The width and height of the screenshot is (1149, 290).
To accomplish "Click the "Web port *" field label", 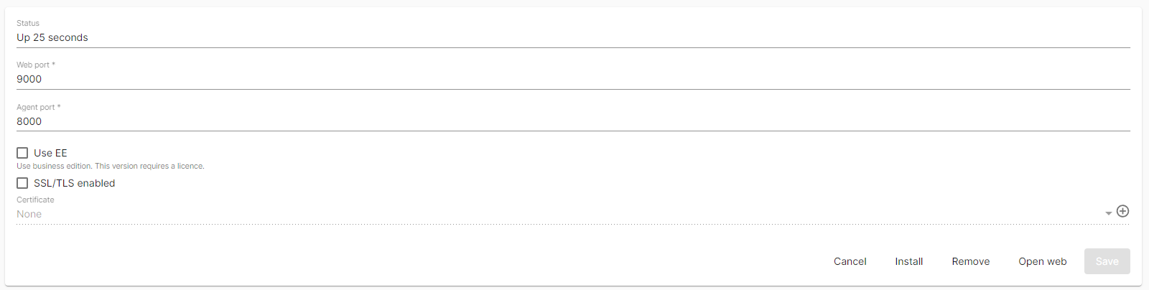I will [x=36, y=65].
